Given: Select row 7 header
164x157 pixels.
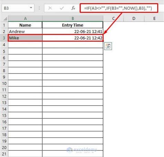Looking at the screenshot, I should [4, 64].
